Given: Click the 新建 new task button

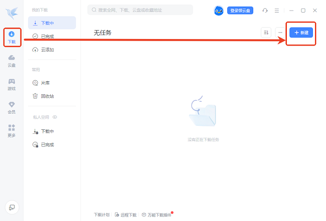Looking at the screenshot, I should click(x=301, y=33).
